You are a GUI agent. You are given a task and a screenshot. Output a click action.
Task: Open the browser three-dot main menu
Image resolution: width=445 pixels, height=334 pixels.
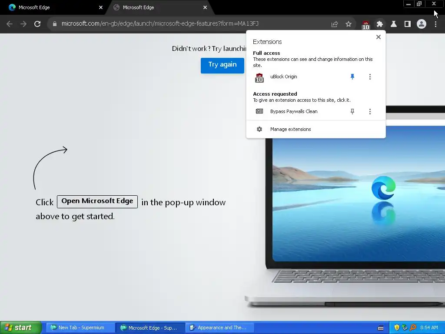(435, 24)
